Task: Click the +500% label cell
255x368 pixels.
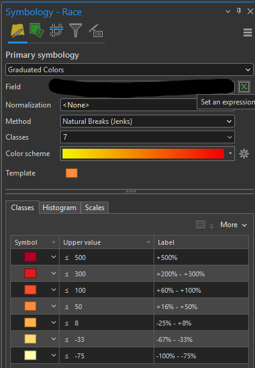Action: coord(201,257)
